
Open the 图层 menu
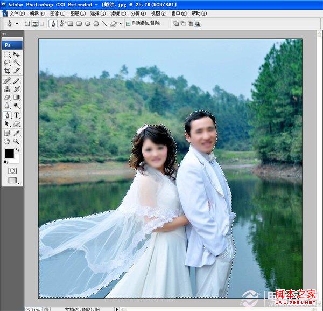click(78, 13)
